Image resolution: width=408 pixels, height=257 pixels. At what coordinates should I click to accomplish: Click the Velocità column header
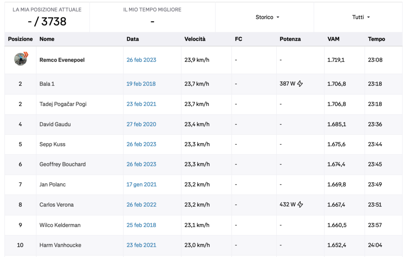(195, 39)
